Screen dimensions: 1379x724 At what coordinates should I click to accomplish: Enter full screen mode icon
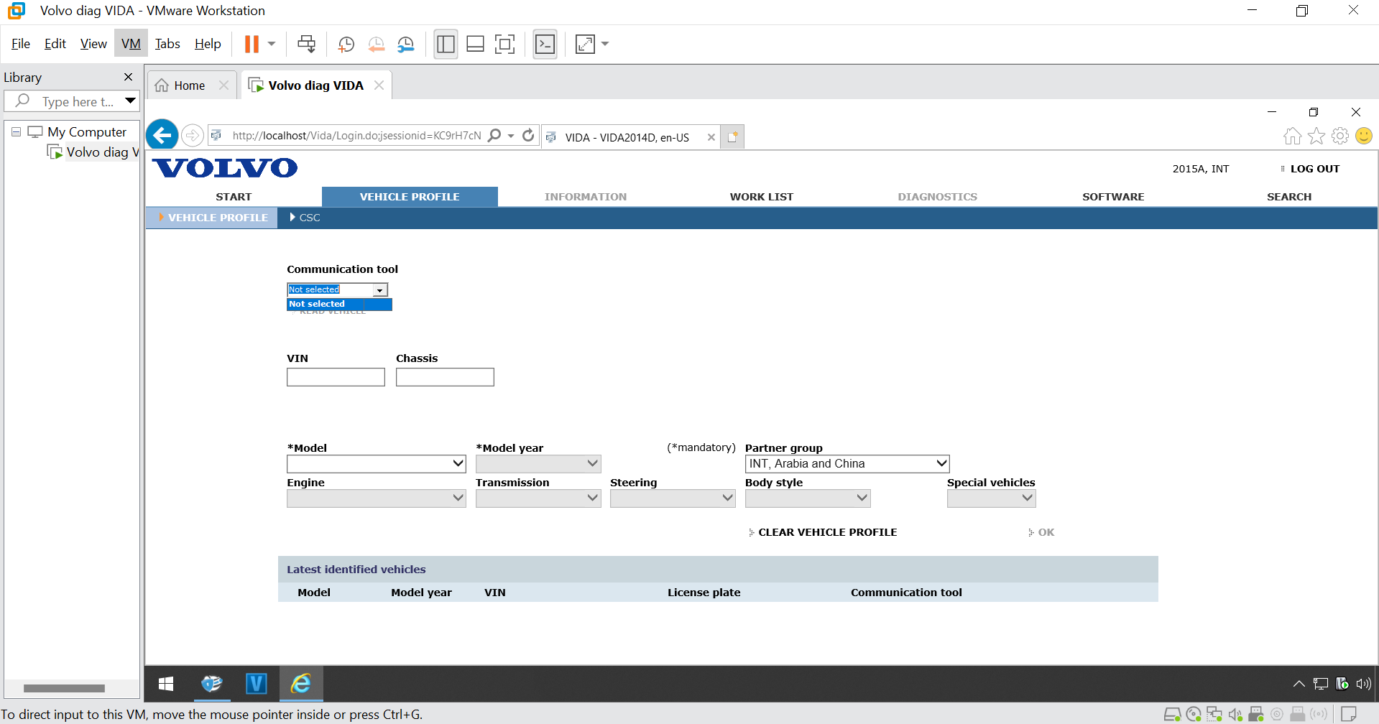tap(504, 45)
